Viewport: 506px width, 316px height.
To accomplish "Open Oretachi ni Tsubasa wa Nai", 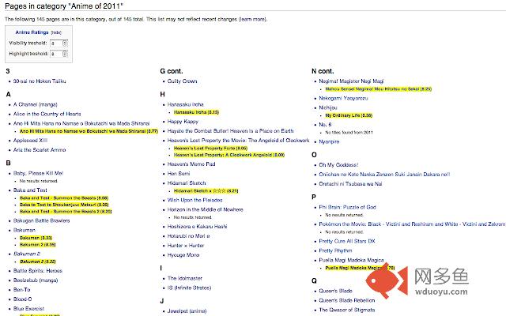I will [x=350, y=184].
